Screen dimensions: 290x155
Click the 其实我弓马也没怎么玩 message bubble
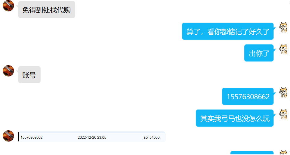click(235, 118)
